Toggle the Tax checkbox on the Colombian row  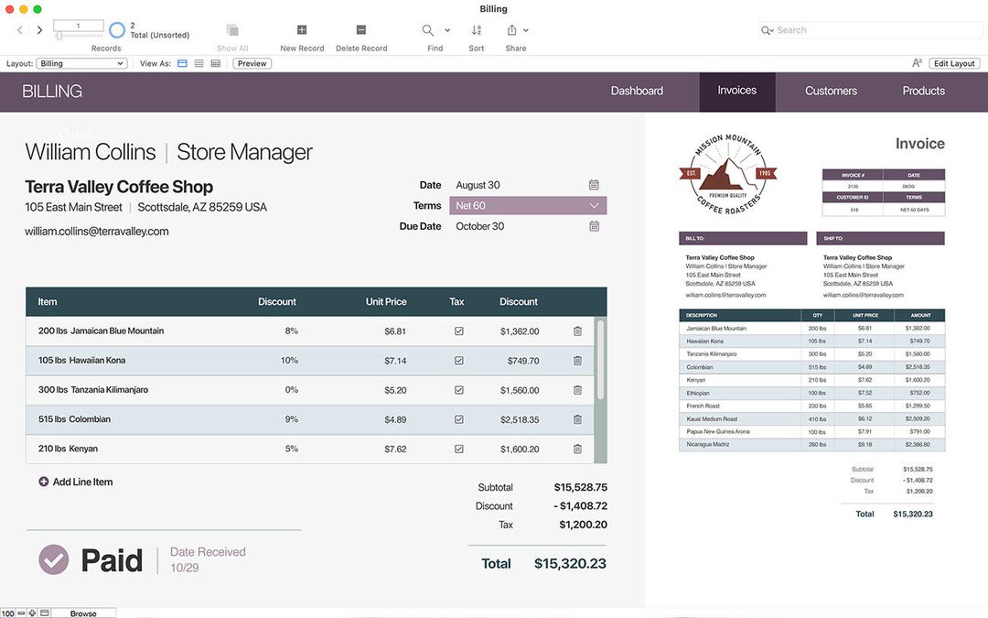coord(458,419)
